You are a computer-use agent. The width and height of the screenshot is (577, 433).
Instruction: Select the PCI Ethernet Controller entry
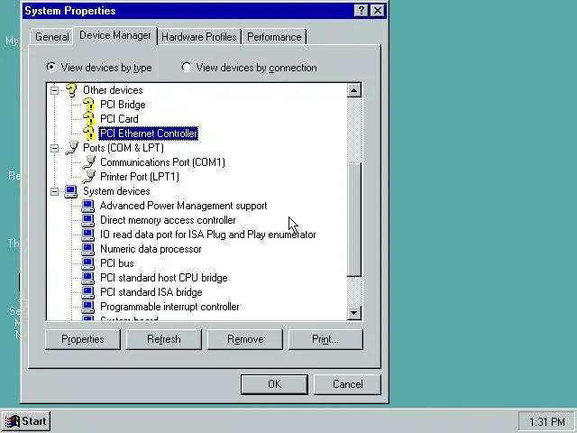(x=149, y=134)
